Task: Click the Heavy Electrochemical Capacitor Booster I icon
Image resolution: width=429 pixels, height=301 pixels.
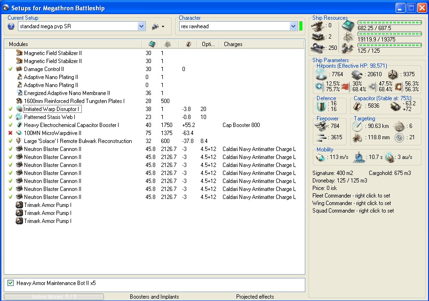Action: (x=19, y=125)
